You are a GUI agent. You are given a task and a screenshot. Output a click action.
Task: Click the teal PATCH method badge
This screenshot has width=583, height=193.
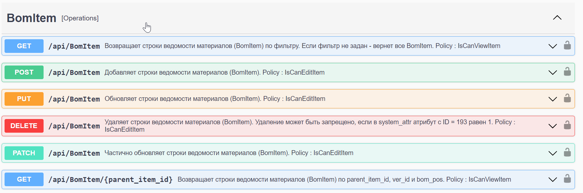[x=24, y=153]
